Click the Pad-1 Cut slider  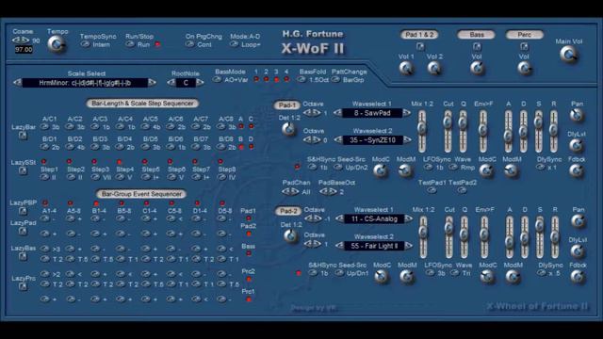448,131
